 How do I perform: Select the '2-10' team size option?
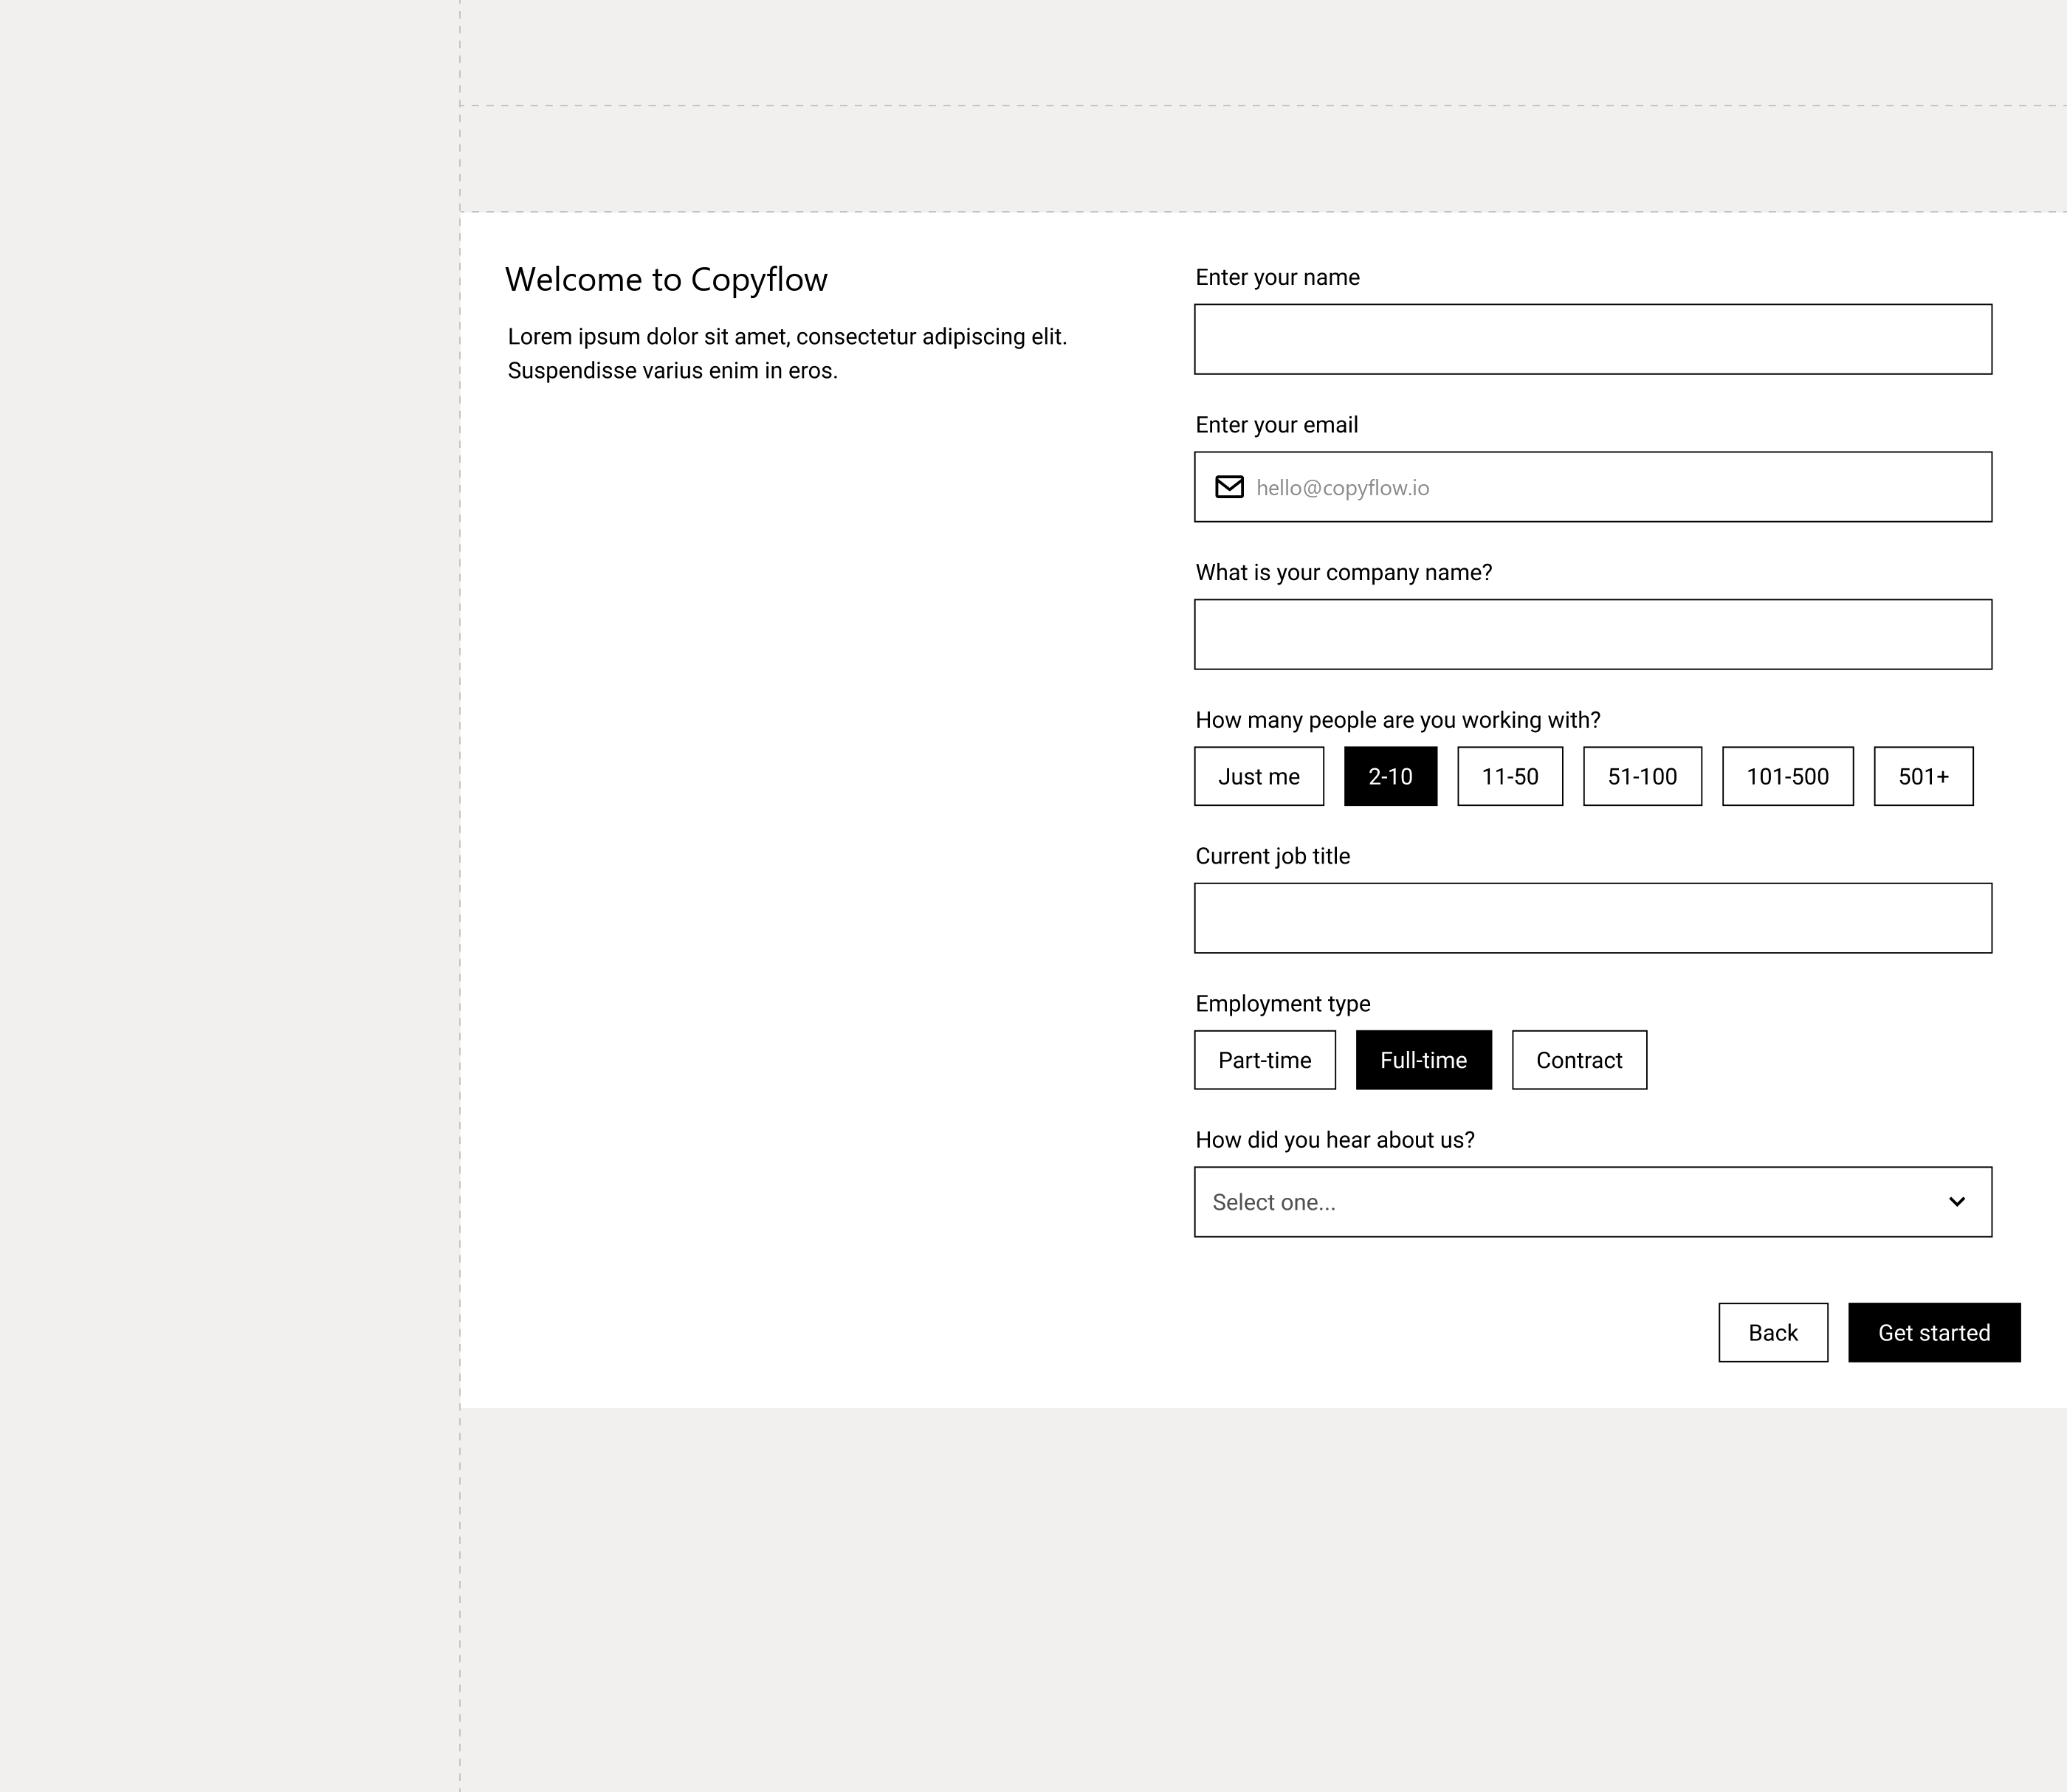pos(1390,776)
